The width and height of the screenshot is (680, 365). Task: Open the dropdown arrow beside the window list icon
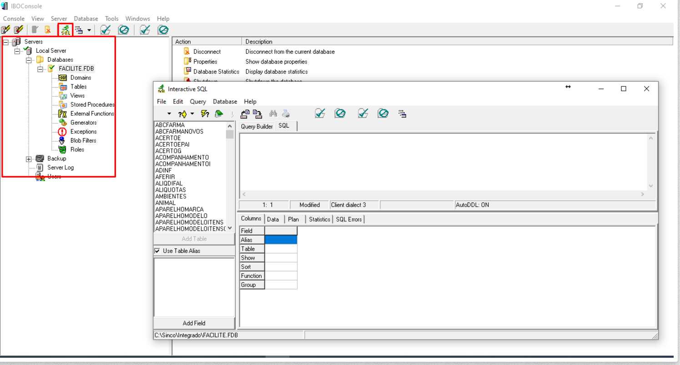(89, 30)
